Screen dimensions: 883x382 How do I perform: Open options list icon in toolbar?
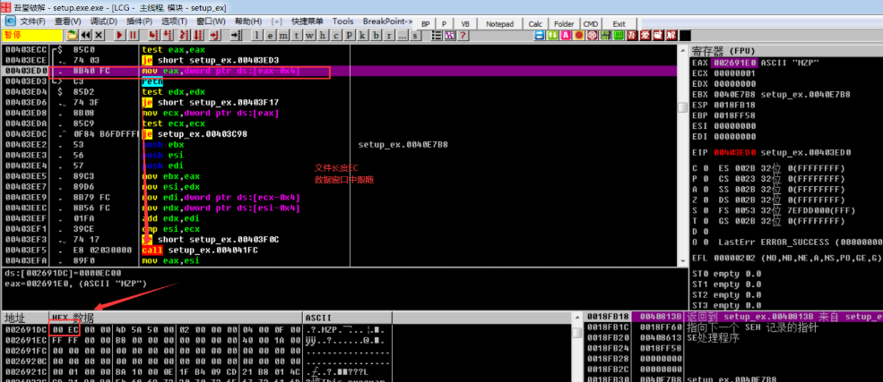coord(437,35)
